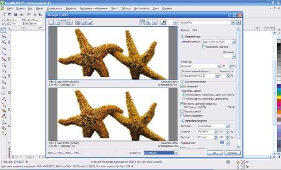Image resolution: width=281 pixels, height=170 pixels.
Task: Click the Save diskette icon in main toolbar
Action: coord(15,15)
